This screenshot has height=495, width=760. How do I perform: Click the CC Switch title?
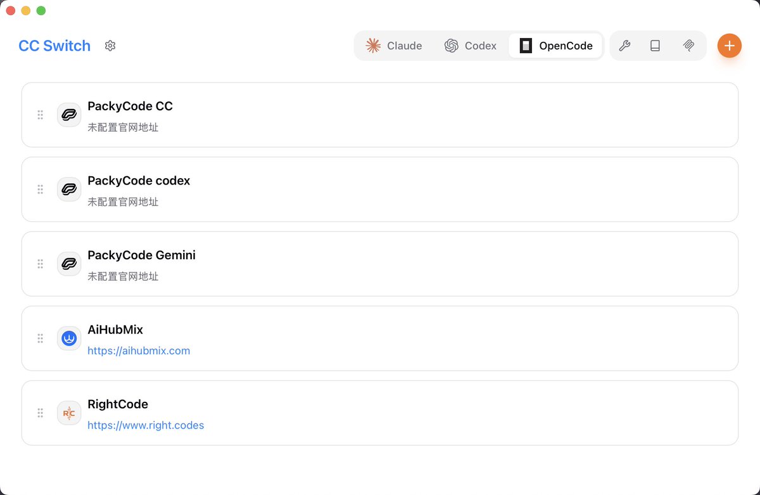[x=54, y=46]
